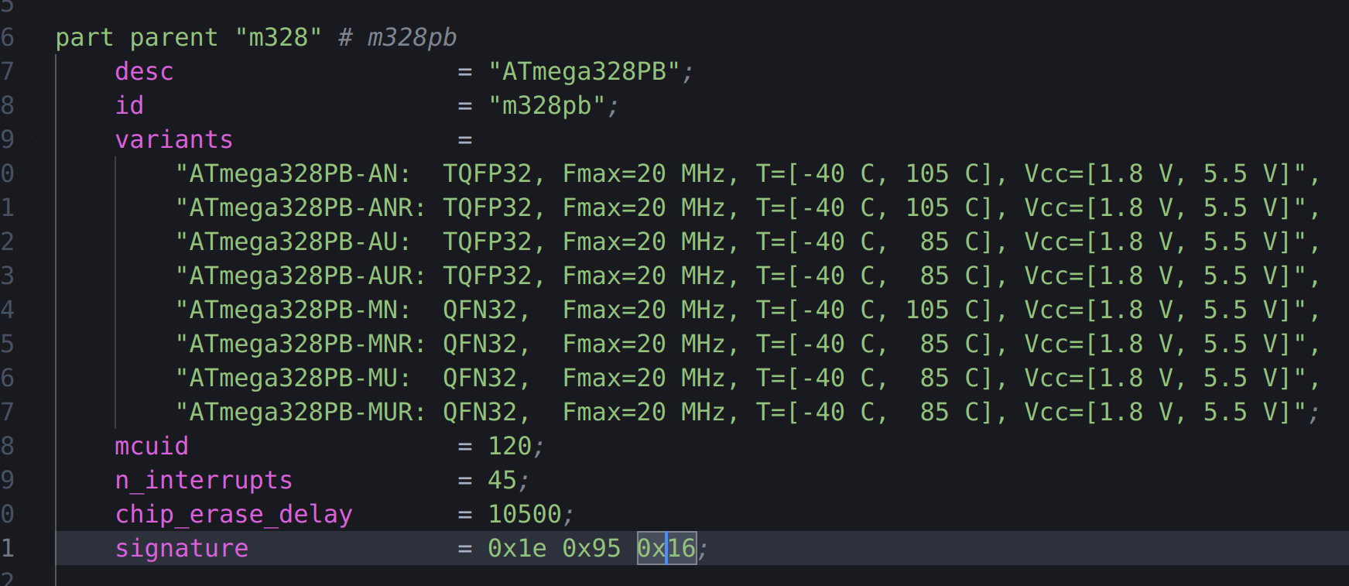Viewport: 1349px width, 586px height.
Task: Click the chip_erase_delay value 10500
Action: [x=524, y=514]
